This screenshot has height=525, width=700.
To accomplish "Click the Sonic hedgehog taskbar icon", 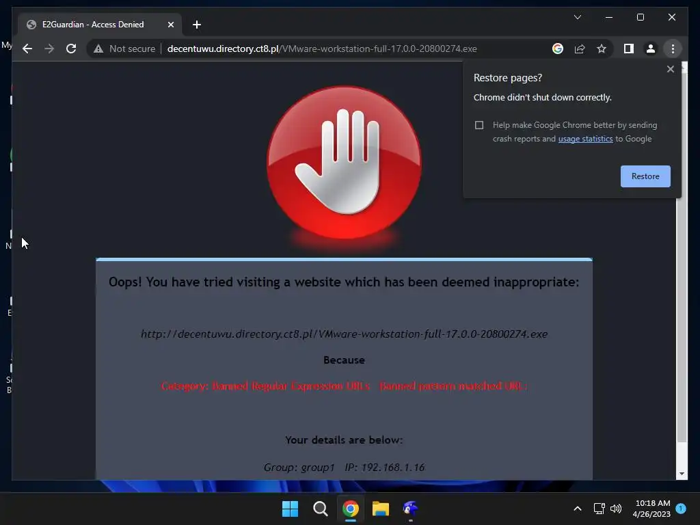I will pyautogui.click(x=410, y=509).
